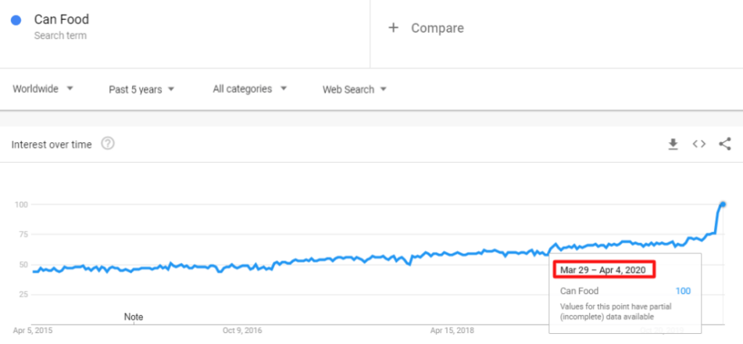Click the Interest over time heading
743x344 pixels.
click(52, 145)
